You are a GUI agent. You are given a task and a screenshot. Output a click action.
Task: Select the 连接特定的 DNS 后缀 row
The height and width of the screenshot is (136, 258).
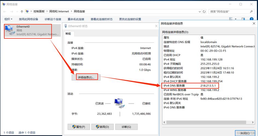pos(209,42)
